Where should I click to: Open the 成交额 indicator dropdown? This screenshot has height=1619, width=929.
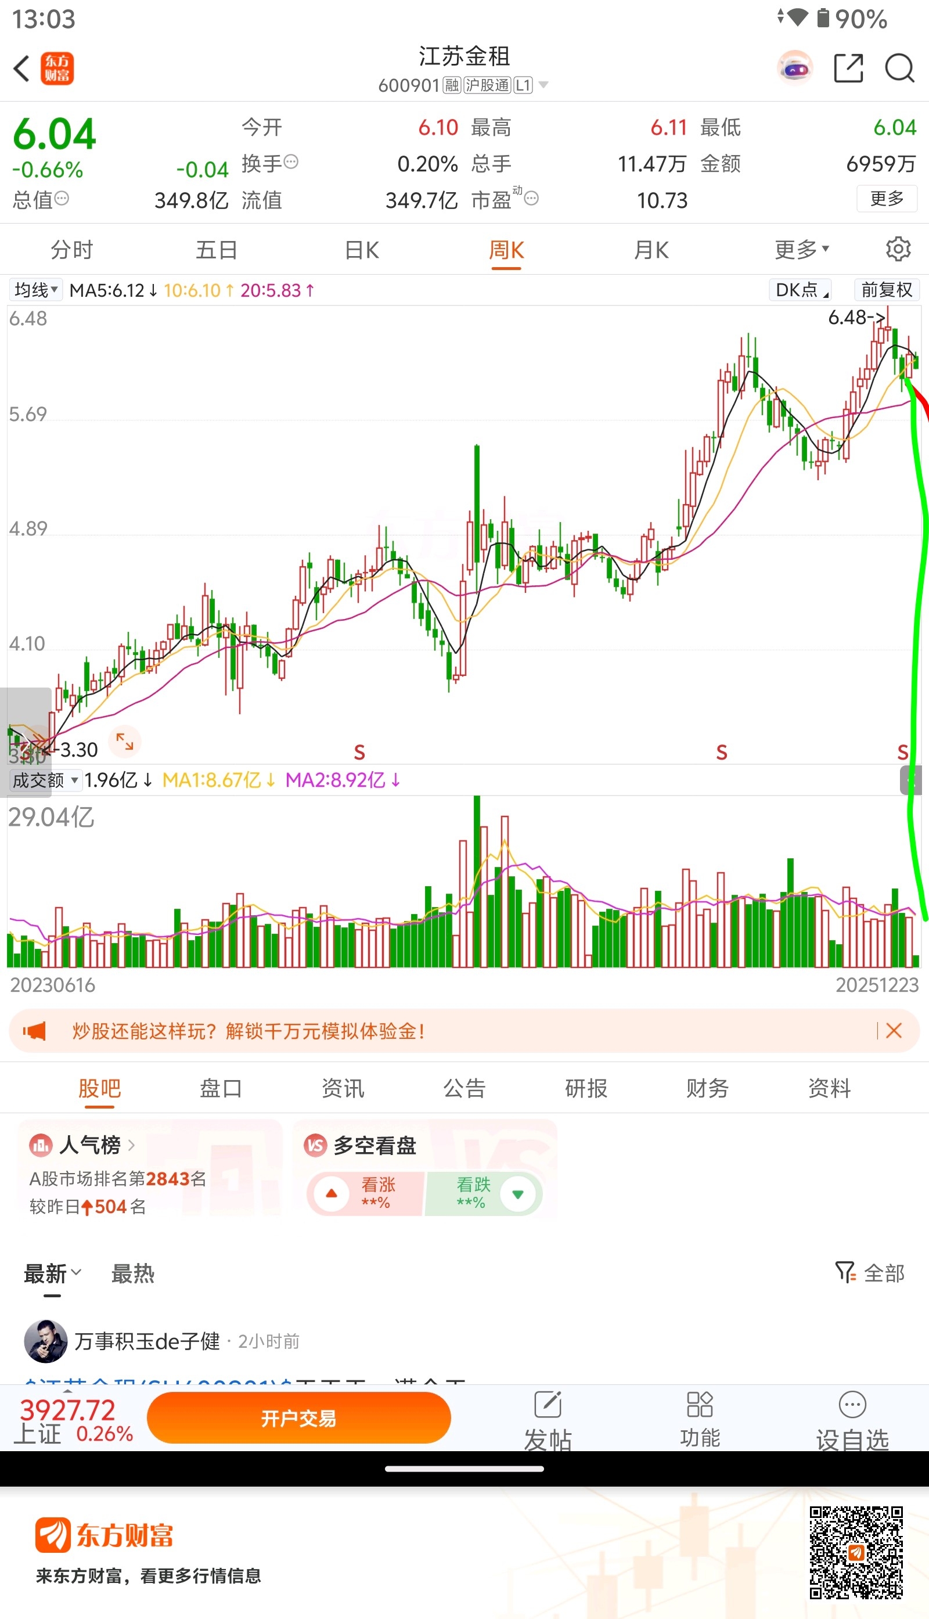pos(45,780)
